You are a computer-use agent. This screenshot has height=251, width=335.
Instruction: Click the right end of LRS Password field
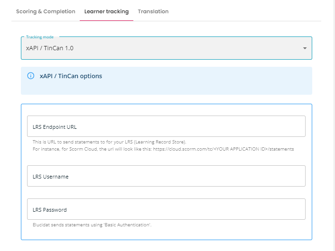(x=295, y=209)
